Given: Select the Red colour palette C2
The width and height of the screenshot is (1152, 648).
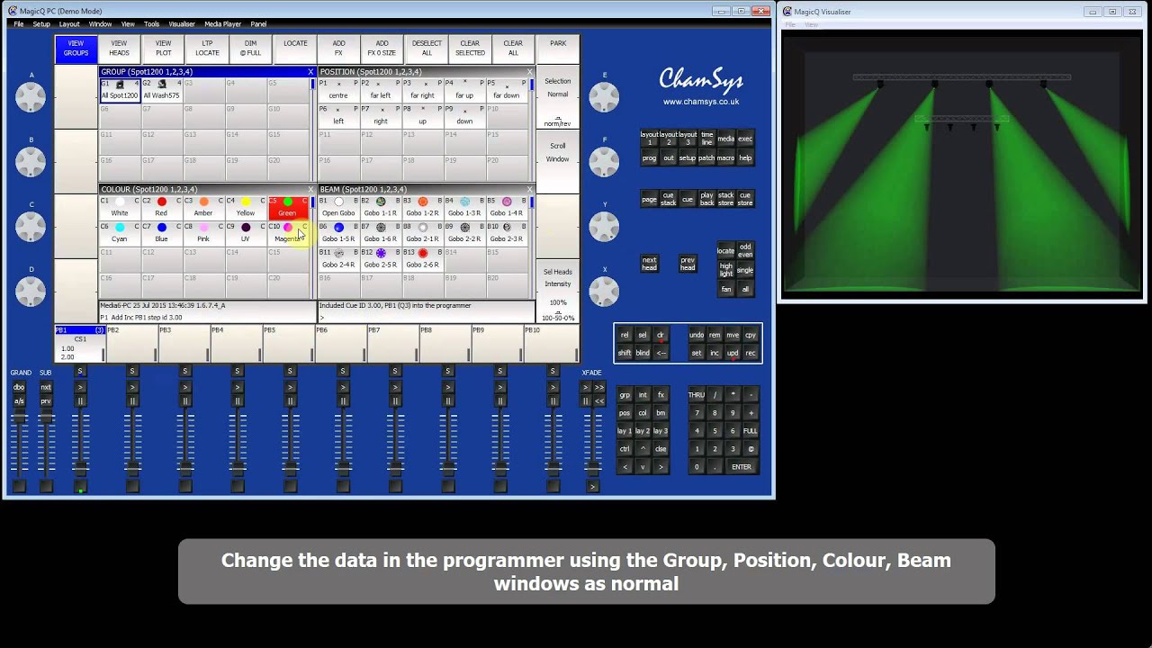Looking at the screenshot, I should [x=161, y=208].
